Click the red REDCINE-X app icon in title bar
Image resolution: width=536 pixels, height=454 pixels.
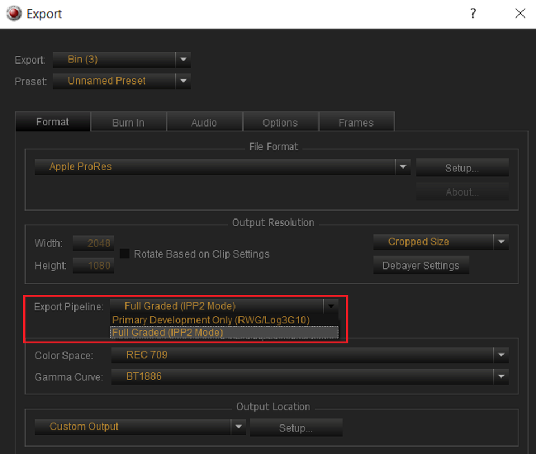coord(14,14)
